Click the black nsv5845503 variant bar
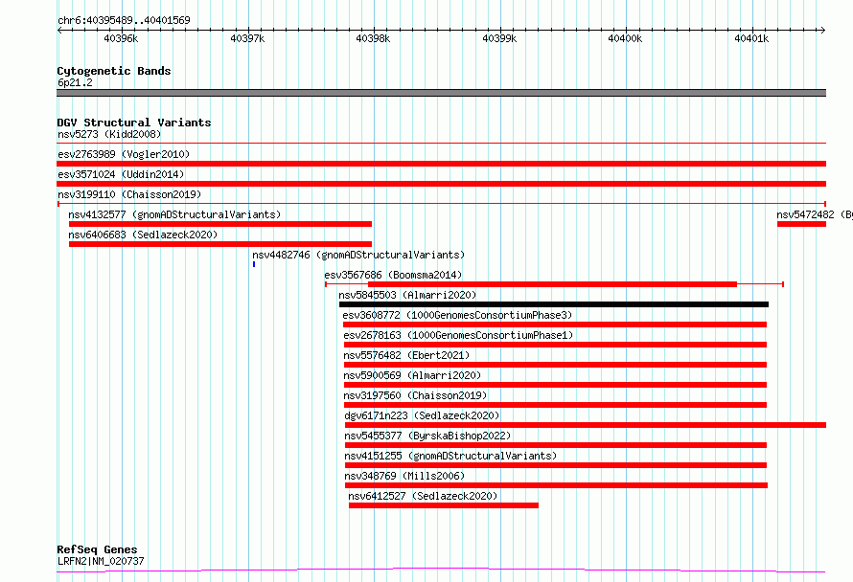 tap(554, 304)
